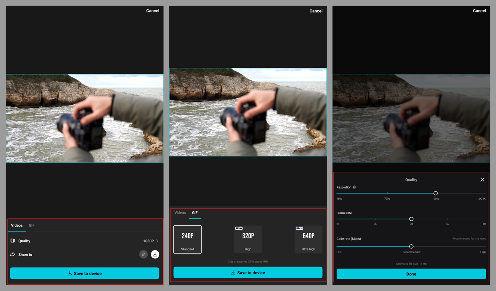Screen dimensions: 496x291
Task: Open the Resolution help question mark
Action: coord(354,187)
